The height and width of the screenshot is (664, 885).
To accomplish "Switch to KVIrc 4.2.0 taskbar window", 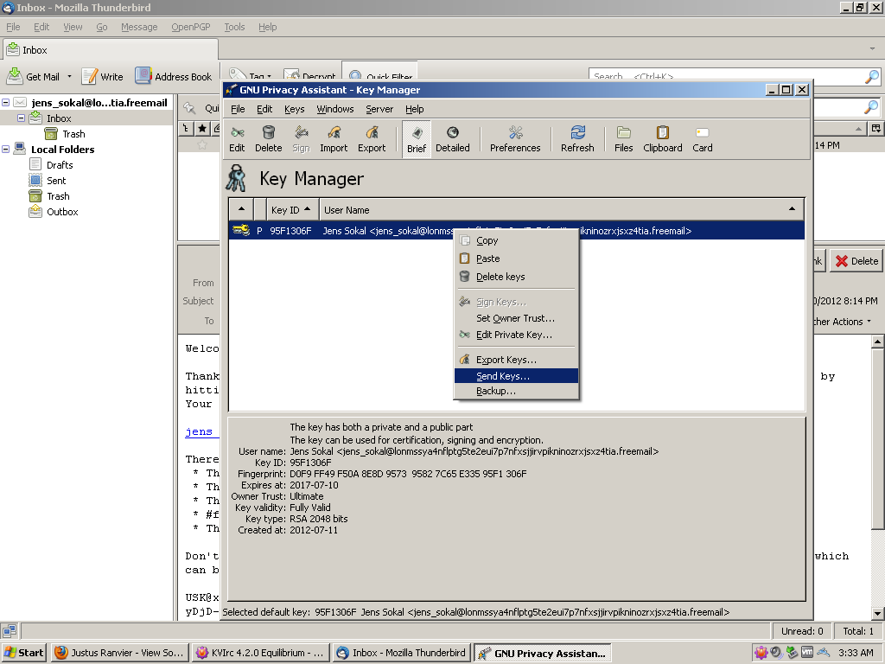I will (260, 653).
